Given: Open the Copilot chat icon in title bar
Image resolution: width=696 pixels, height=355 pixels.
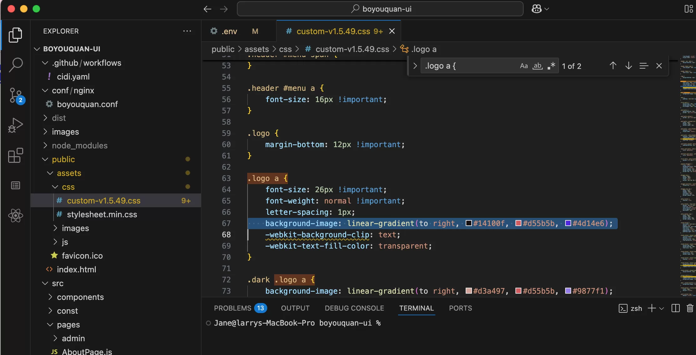Looking at the screenshot, I should (536, 9).
